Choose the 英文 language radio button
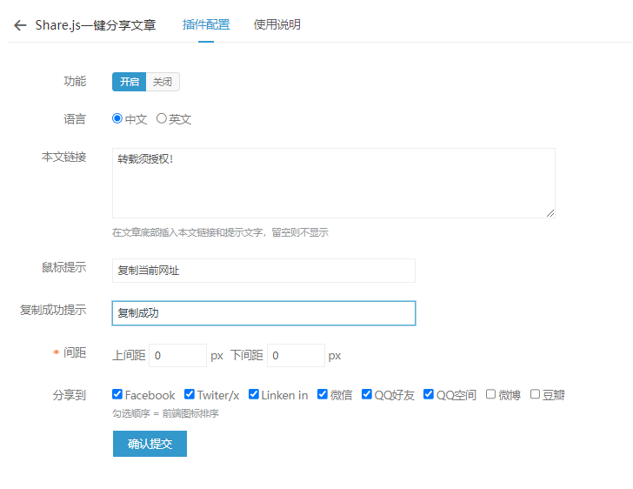The width and height of the screenshot is (633, 489). pos(162,118)
